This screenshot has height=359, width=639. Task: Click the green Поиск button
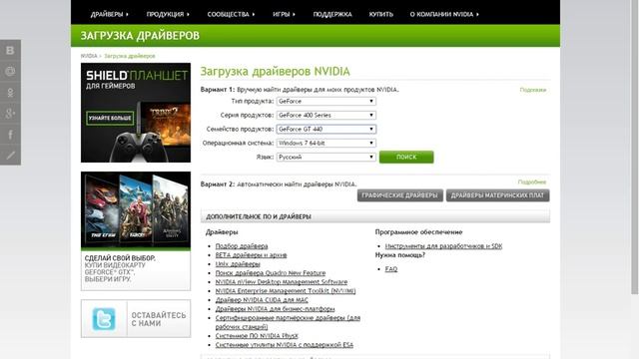coord(406,157)
